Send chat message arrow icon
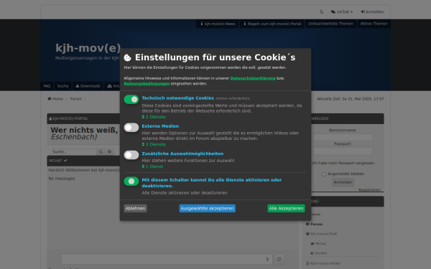Image resolution: width=431 pixels, height=269 pixels. click(267, 259)
